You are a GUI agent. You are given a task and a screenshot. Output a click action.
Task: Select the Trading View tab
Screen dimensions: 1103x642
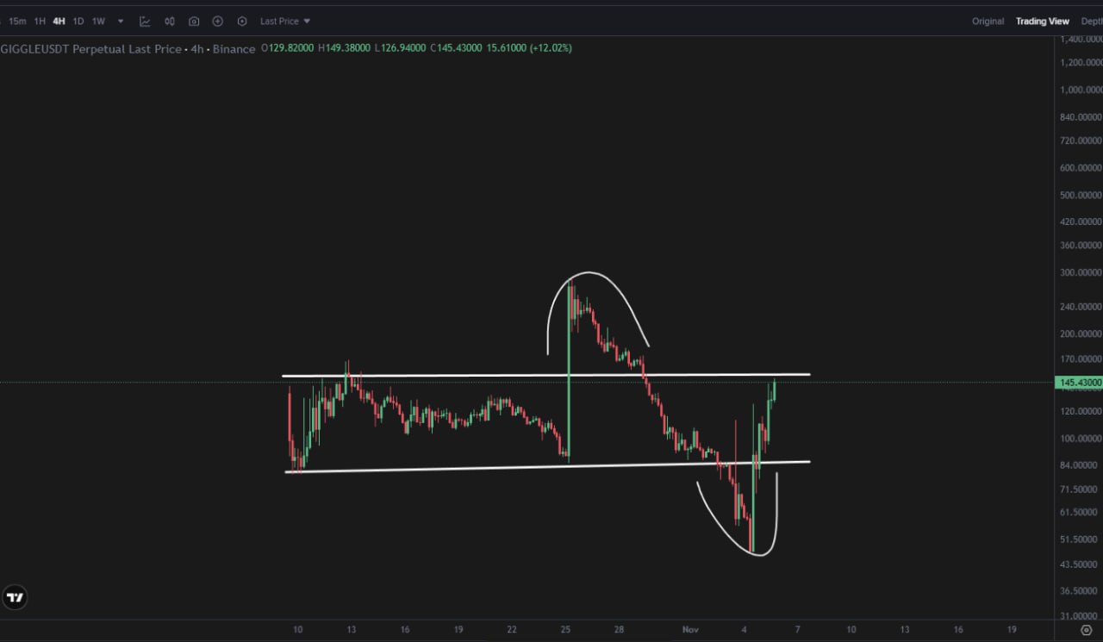(1042, 21)
